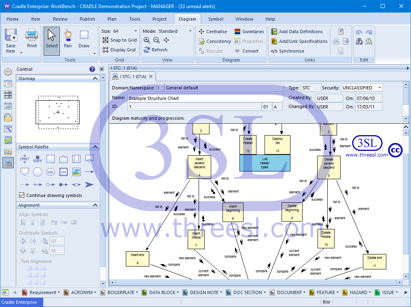Zoom in with the magnifier plus icon
This screenshot has height=307, width=411.
click(147, 40)
